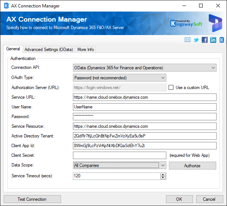Click the KingswaySoft logo in the banner
The height and width of the screenshot is (206, 227).
tap(186, 23)
